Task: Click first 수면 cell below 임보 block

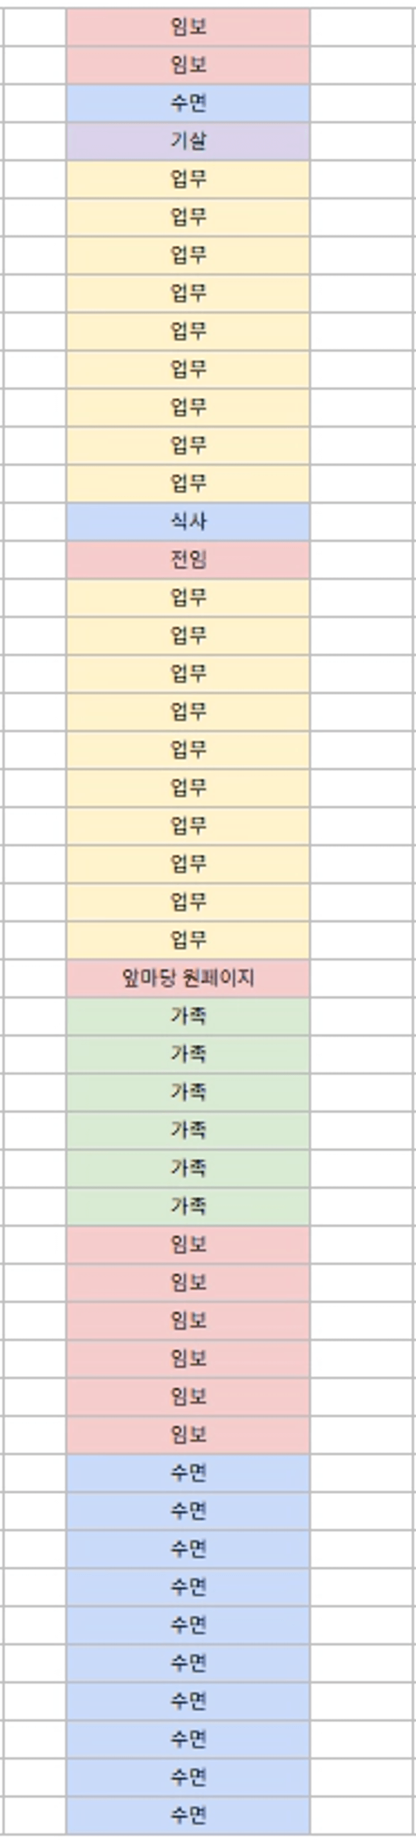Action: [x=188, y=1472]
